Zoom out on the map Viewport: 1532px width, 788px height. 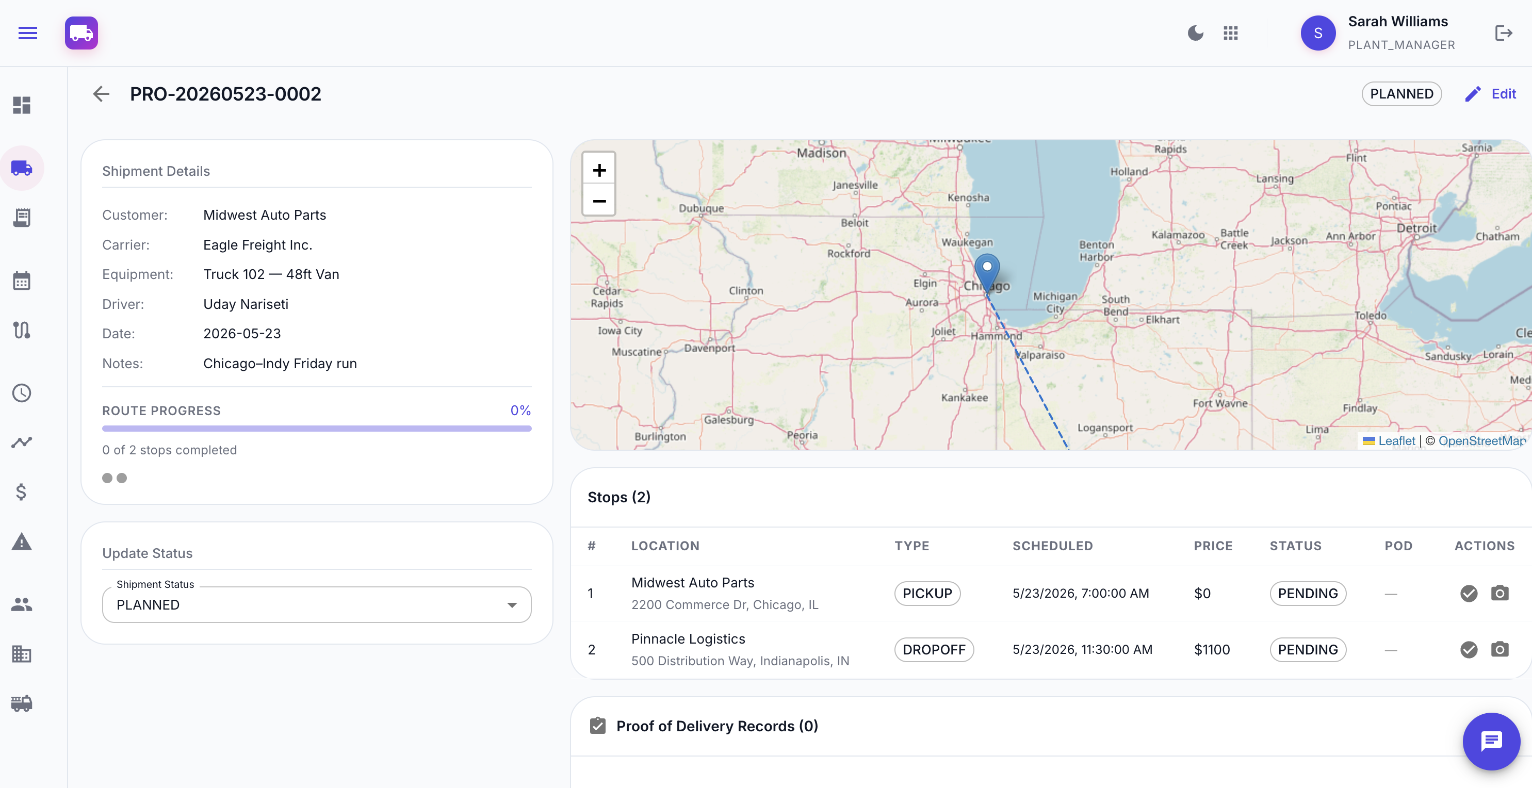(599, 201)
